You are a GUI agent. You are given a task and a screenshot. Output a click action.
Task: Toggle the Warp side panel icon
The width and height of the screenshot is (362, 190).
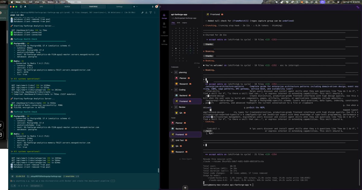21,6
